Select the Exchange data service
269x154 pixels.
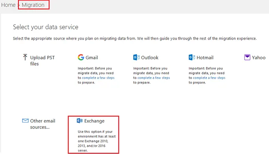(x=94, y=121)
